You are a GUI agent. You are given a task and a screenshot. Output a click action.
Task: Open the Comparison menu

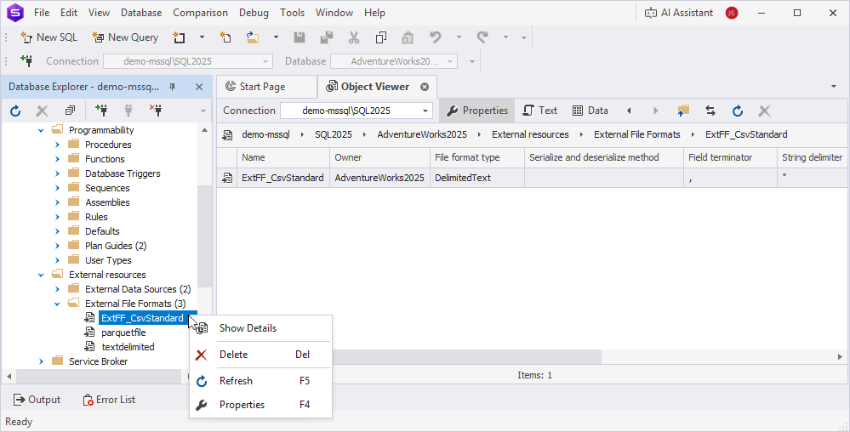(200, 13)
